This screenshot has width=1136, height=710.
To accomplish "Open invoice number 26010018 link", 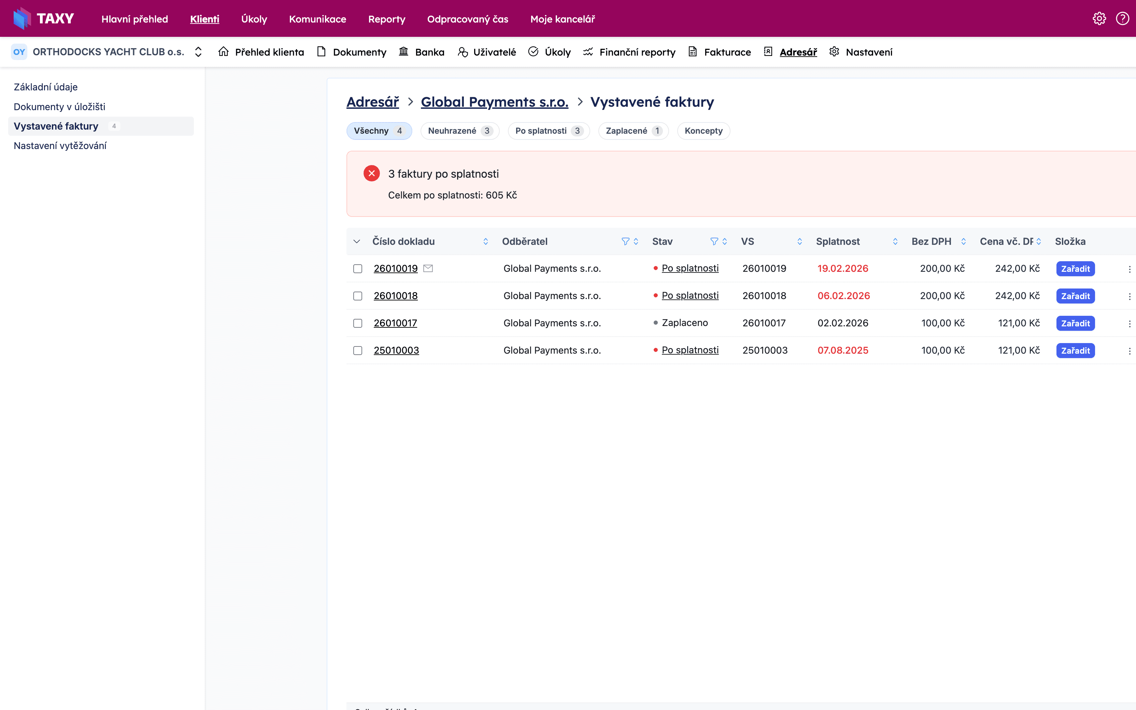I will (395, 296).
